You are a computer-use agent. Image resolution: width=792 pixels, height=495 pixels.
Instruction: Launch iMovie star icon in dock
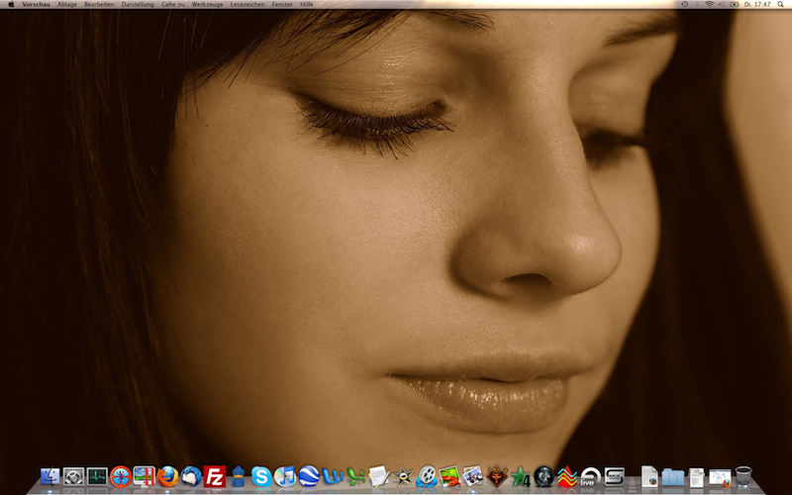tap(403, 476)
